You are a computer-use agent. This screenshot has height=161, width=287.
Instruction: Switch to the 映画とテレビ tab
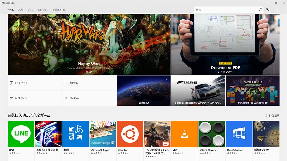pyautogui.click(x=59, y=10)
